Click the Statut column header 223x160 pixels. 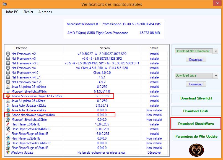154,48
